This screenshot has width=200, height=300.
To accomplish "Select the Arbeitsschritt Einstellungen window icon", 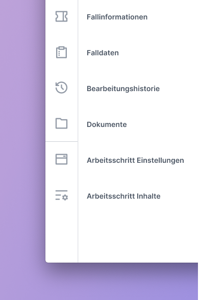I will click(61, 159).
